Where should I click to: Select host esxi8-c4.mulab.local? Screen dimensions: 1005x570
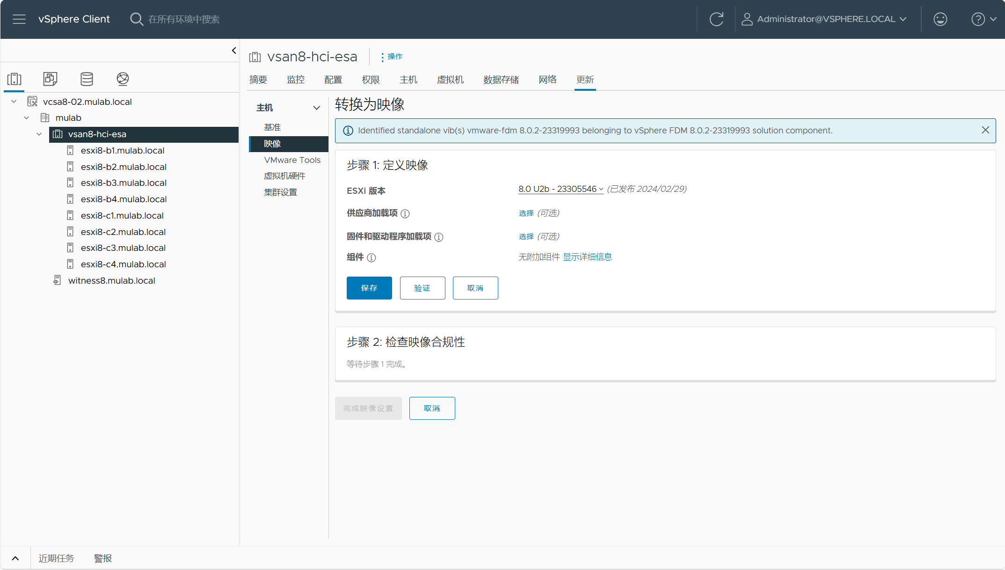(123, 264)
